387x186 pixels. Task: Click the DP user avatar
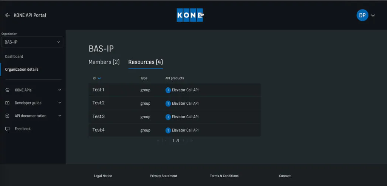(x=362, y=15)
